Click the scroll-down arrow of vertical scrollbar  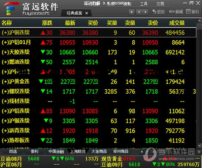click(199, 146)
